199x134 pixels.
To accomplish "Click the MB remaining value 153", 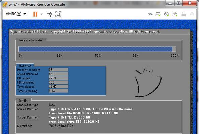I will (x=58, y=82).
